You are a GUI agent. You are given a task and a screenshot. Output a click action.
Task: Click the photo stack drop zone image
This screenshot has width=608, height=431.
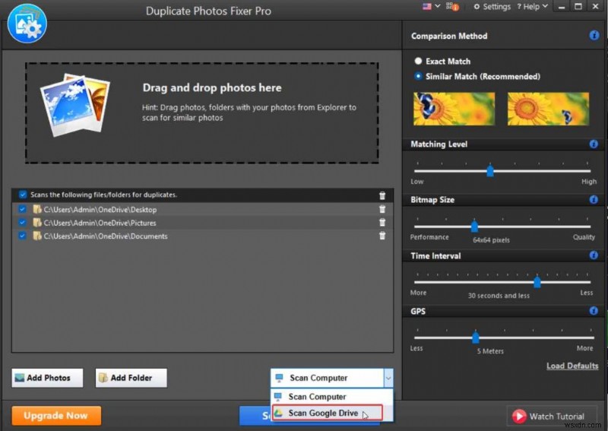point(74,105)
